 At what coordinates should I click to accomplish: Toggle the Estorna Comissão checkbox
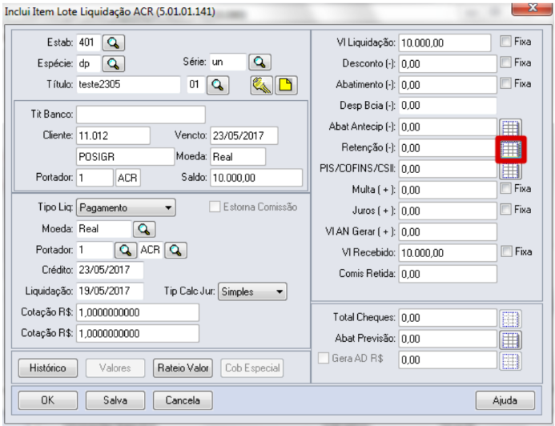click(215, 207)
